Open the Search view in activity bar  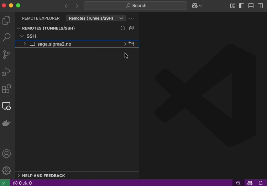click(6, 37)
